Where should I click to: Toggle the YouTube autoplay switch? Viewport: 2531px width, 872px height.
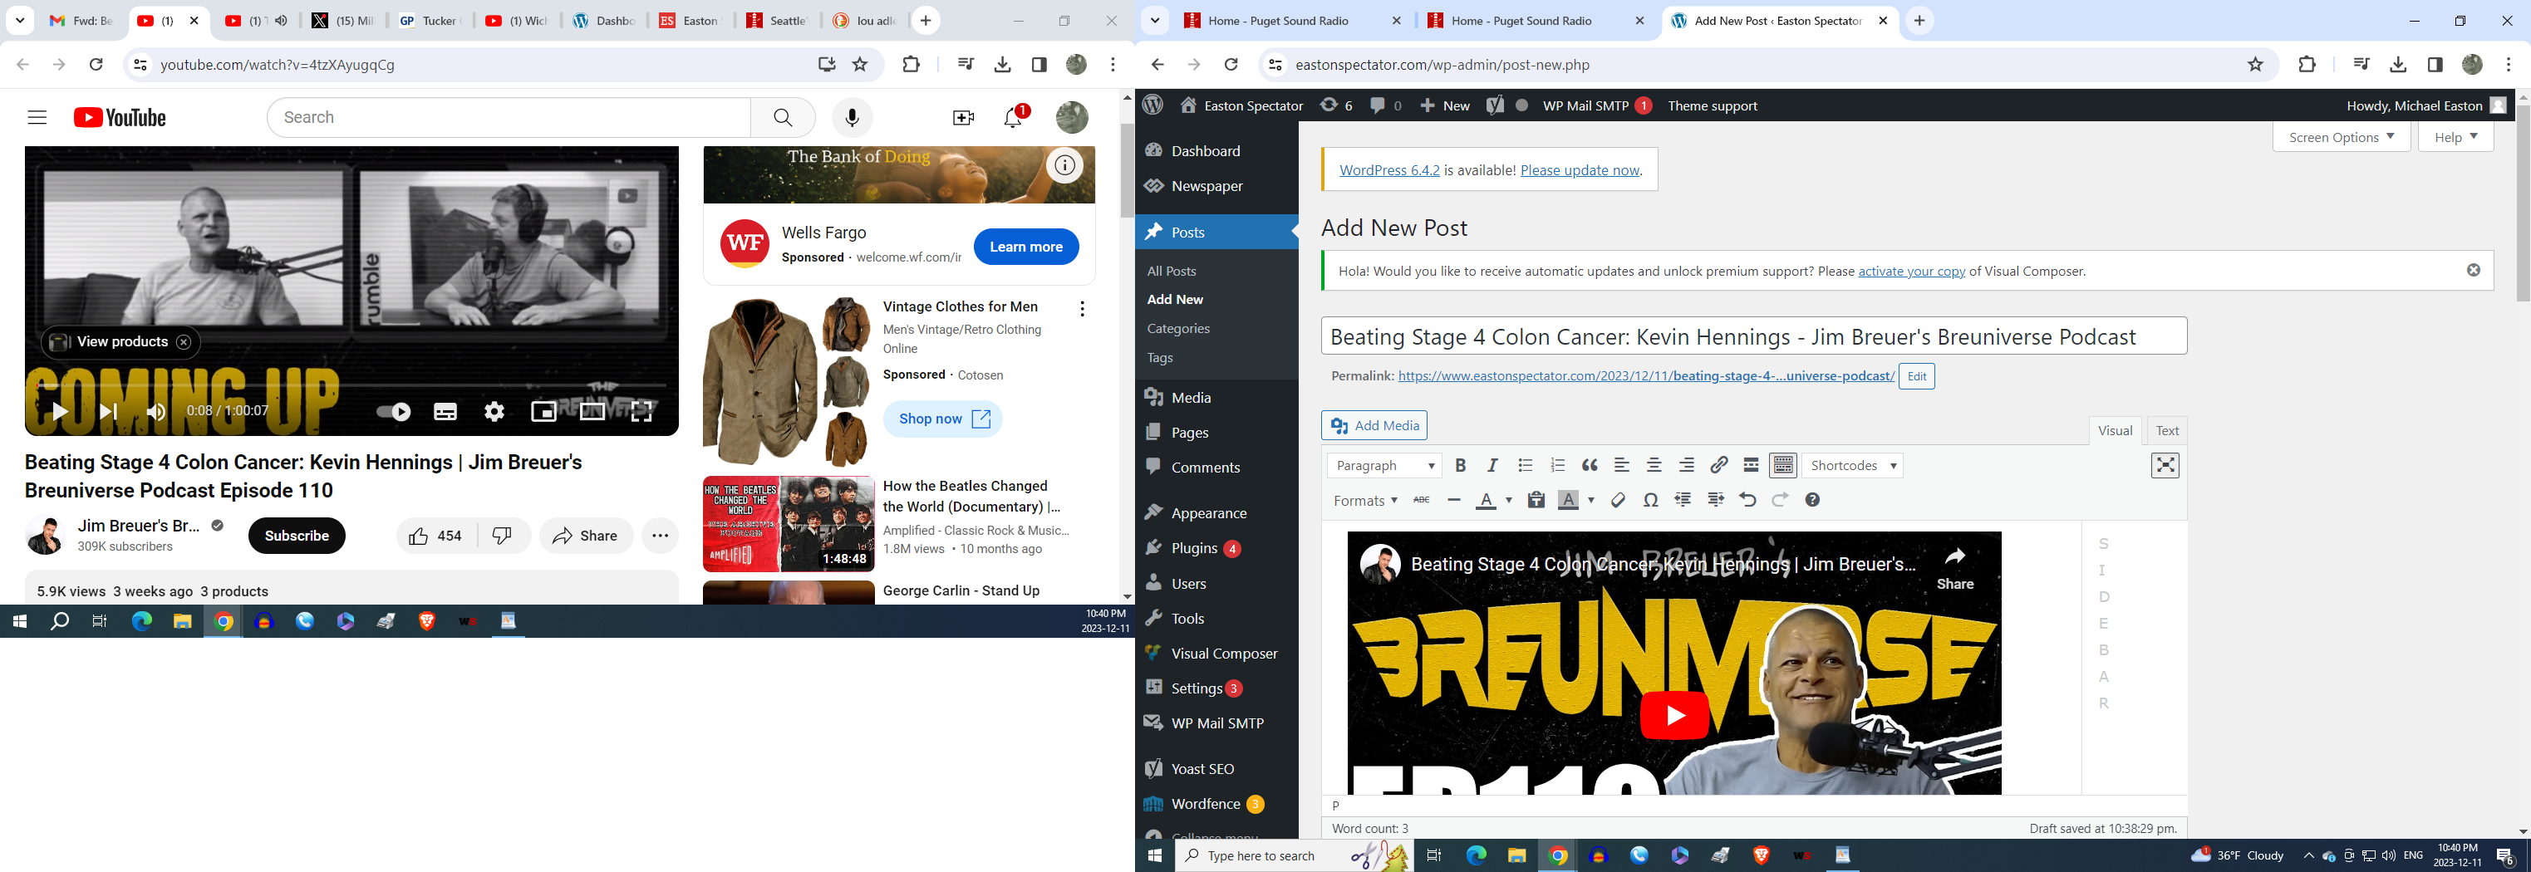point(394,411)
